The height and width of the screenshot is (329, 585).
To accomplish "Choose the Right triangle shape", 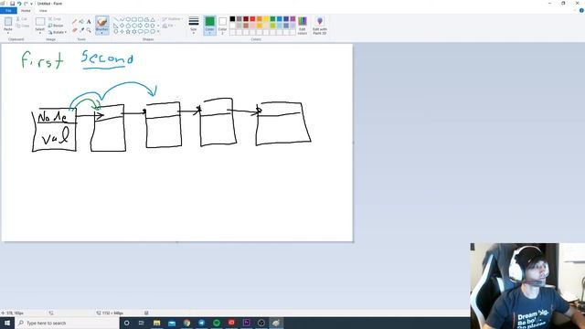I will coord(116,26).
